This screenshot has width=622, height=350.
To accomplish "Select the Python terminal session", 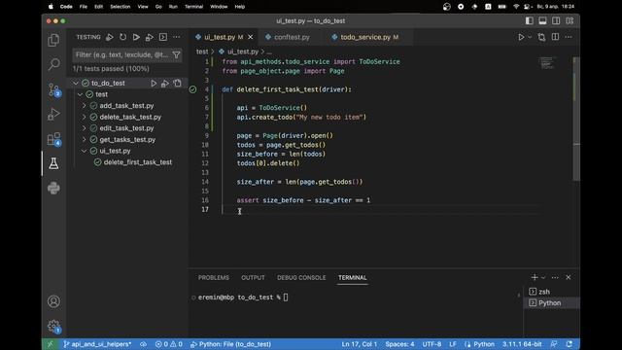I will tap(551, 303).
